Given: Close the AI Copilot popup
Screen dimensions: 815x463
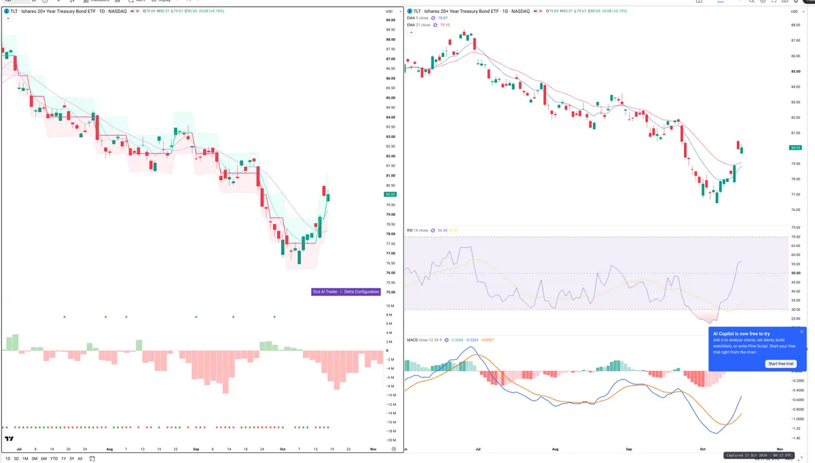Looking at the screenshot, I should 801,332.
